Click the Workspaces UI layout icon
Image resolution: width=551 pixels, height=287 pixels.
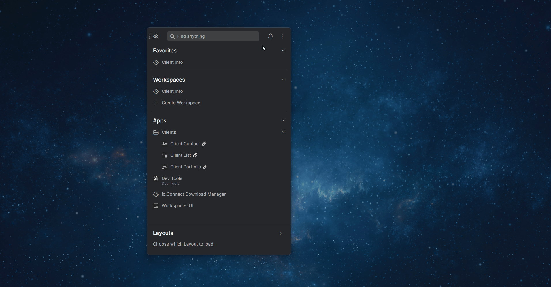pyautogui.click(x=156, y=206)
